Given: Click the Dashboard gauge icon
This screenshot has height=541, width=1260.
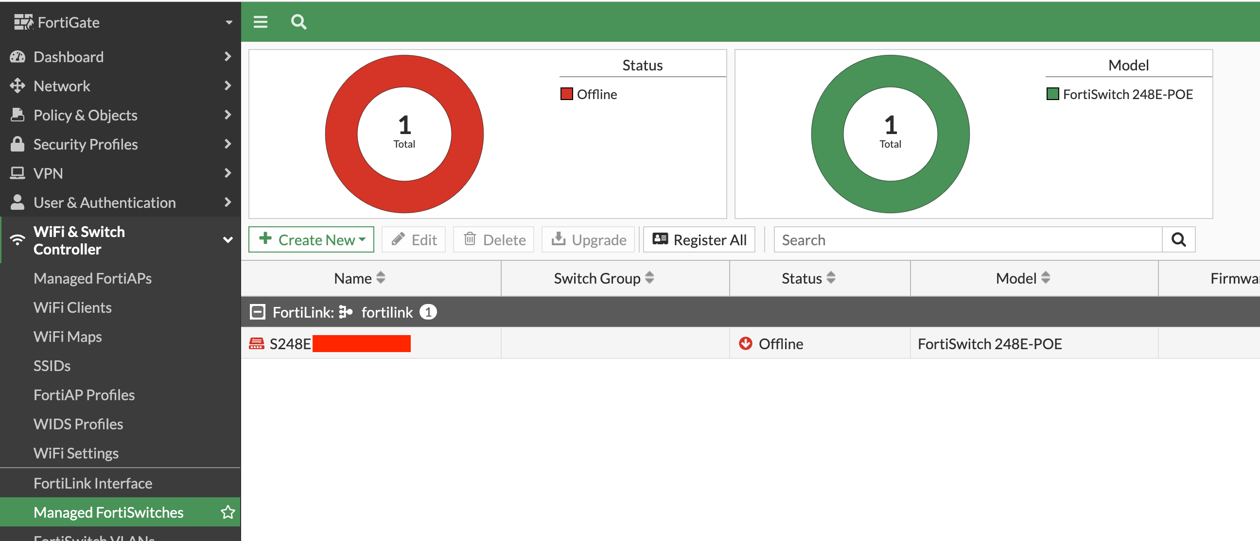Looking at the screenshot, I should coord(17,57).
